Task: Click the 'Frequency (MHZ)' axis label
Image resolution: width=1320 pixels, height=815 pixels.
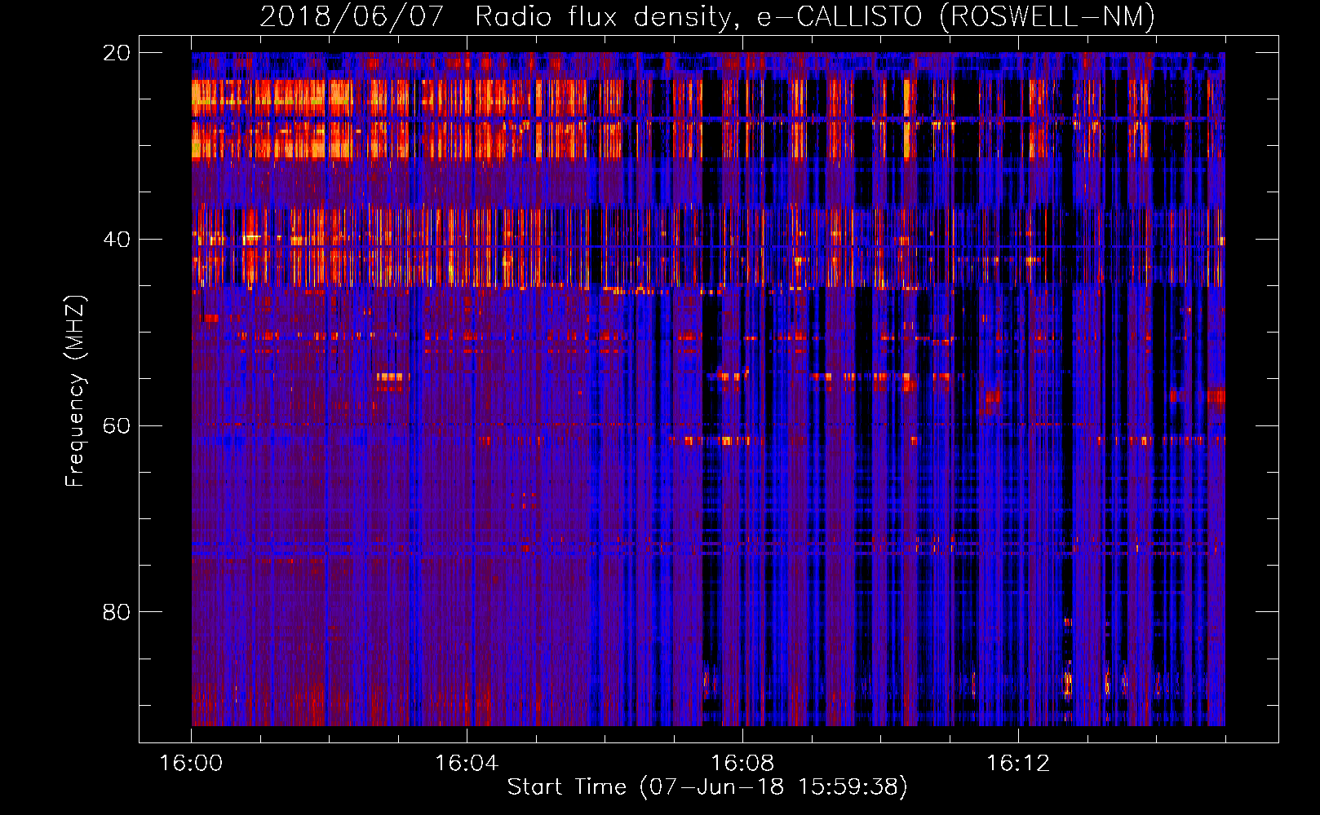Action: coord(74,391)
